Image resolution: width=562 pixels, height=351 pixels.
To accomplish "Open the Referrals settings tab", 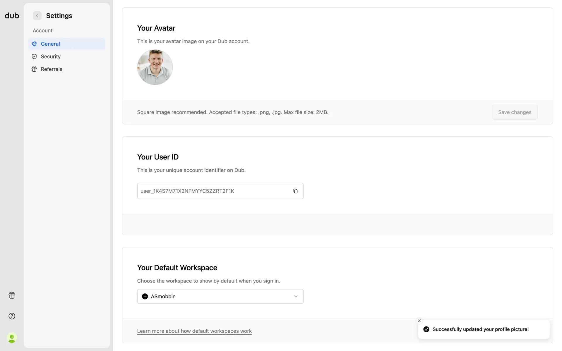I will tap(52, 69).
